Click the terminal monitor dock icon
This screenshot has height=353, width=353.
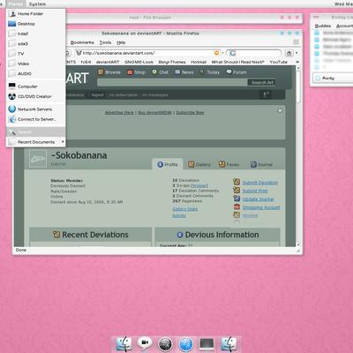[x=207, y=344]
